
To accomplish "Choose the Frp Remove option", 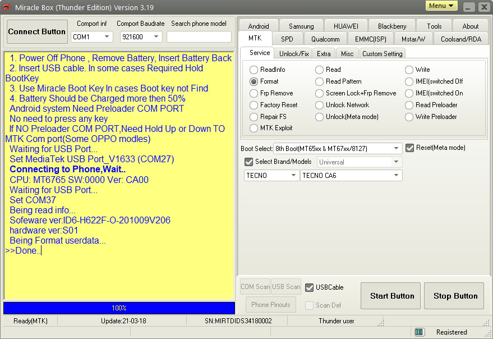I will [271, 94].
